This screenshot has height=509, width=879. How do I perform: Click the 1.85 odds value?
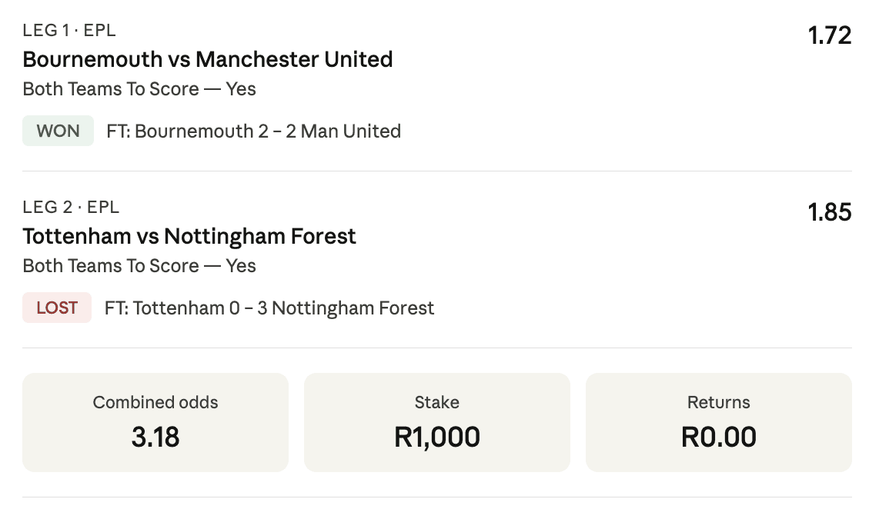click(829, 212)
